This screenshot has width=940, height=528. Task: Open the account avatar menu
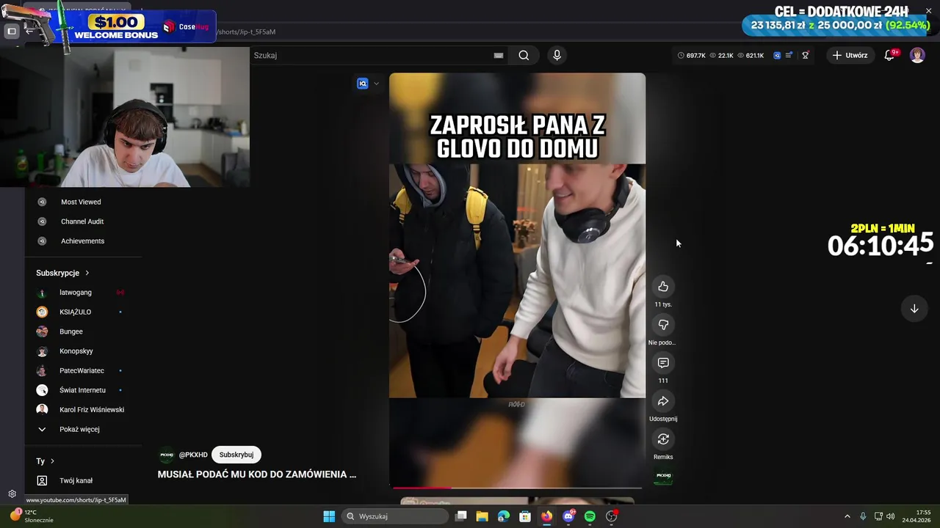click(917, 55)
